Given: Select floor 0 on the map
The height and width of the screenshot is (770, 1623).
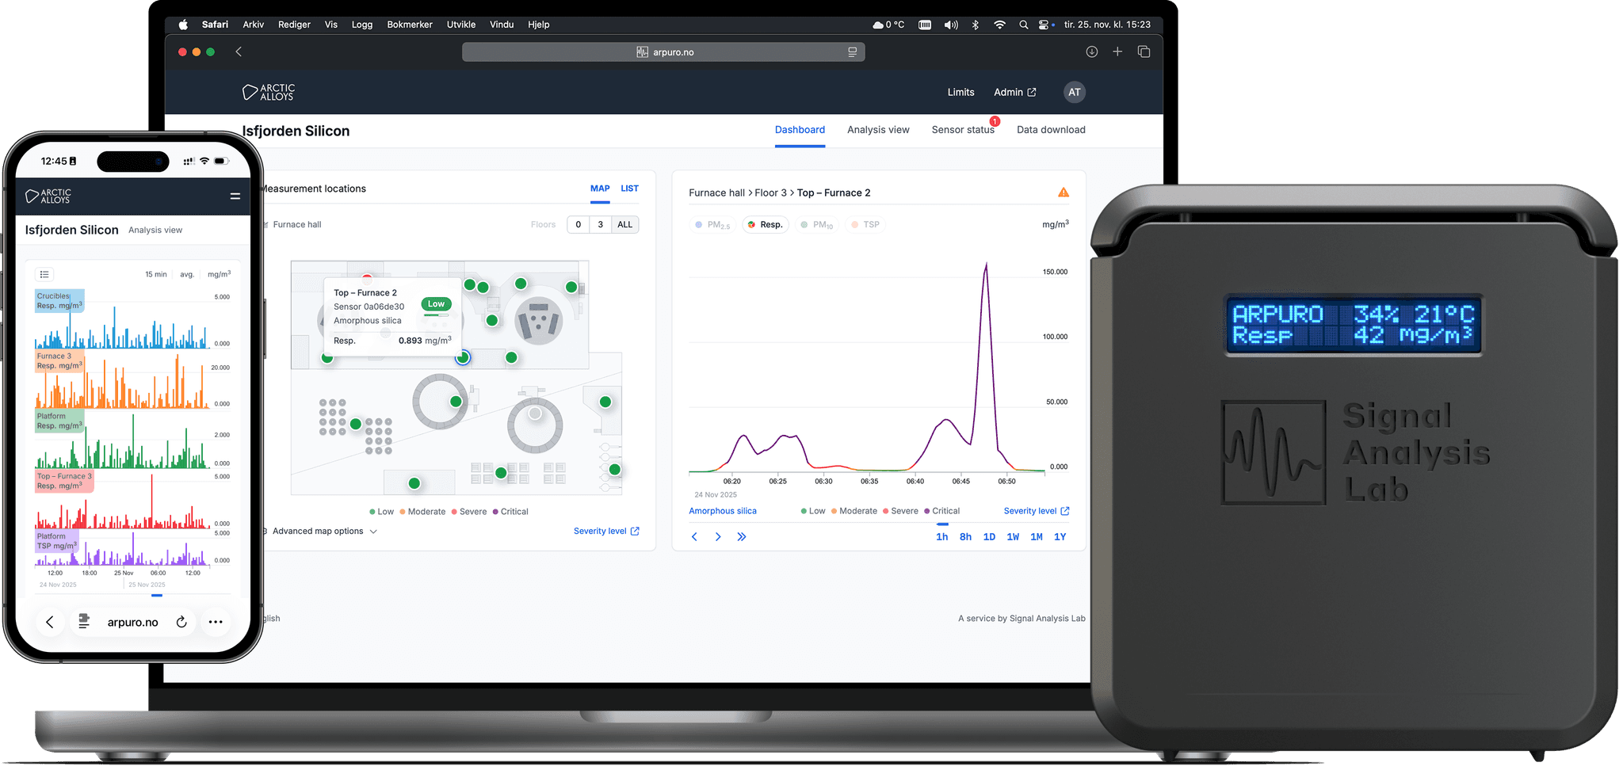Looking at the screenshot, I should [579, 225].
